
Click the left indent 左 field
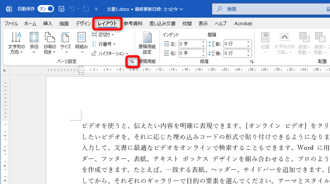190,44
